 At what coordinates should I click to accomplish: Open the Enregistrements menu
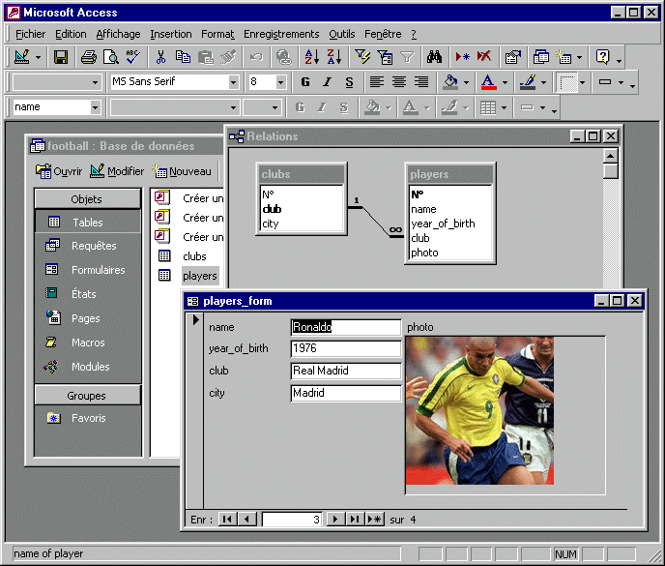pos(281,34)
